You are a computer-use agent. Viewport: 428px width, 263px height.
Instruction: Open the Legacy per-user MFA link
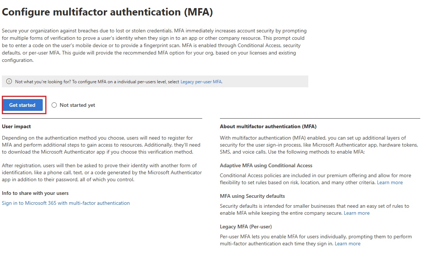click(201, 82)
